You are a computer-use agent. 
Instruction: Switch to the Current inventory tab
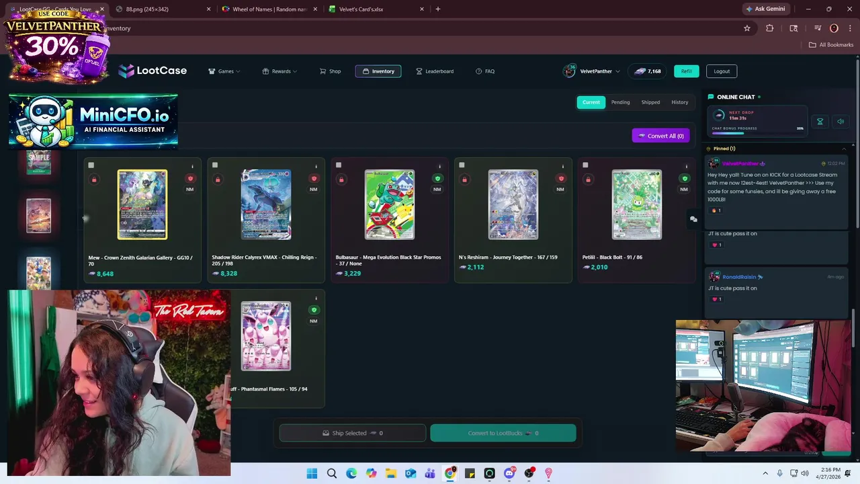pyautogui.click(x=591, y=102)
